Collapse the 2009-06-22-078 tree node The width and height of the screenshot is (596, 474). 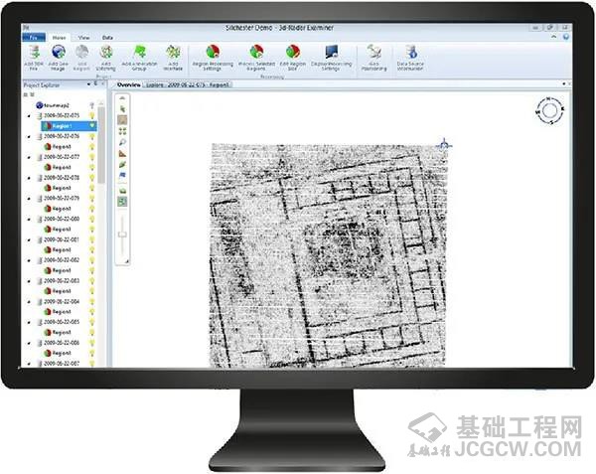point(30,178)
